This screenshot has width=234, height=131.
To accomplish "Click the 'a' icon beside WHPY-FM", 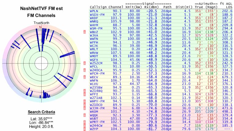I will pos(84,101).
